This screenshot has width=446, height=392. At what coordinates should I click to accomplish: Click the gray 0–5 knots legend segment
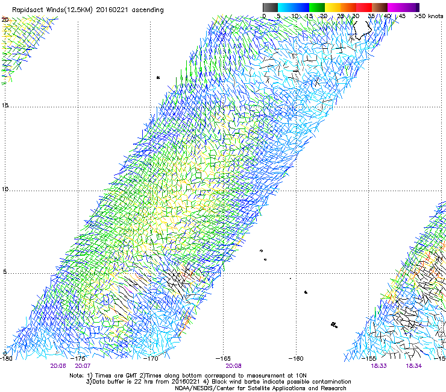pyautogui.click(x=270, y=7)
